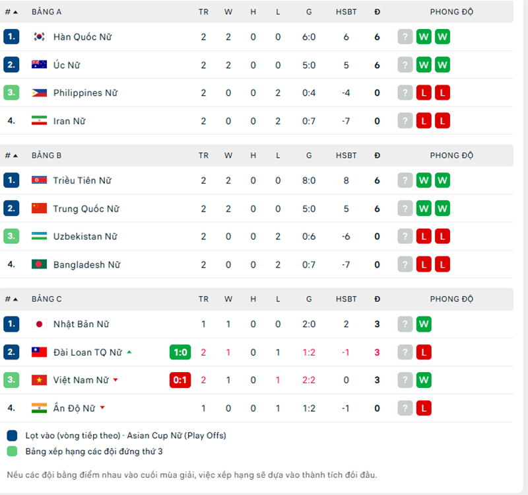Viewport: 528px width, 495px height.
Task: Click the live score 1:0 badge
Action: 180,352
